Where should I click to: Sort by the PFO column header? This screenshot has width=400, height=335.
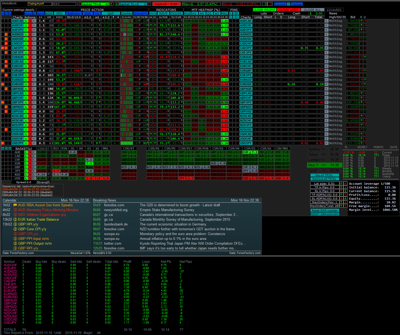[x=59, y=13]
